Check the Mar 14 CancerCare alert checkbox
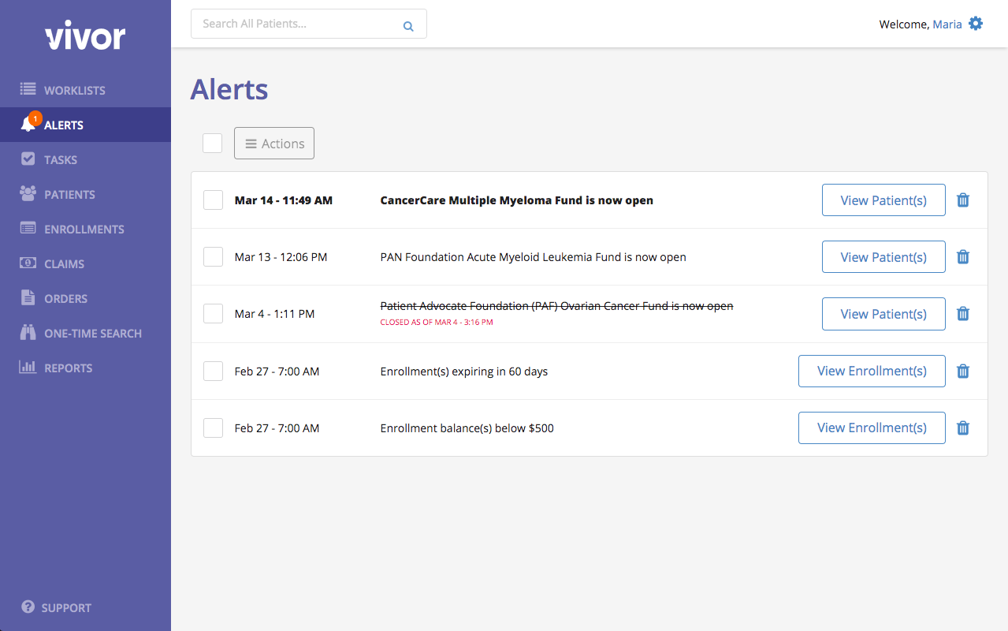The height and width of the screenshot is (631, 1008). [x=213, y=200]
